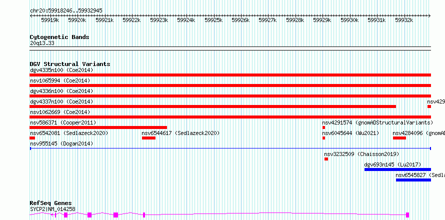Click the 59931k ruler tick label
Image resolution: width=445 pixels, height=220 pixels.
pos(376,20)
